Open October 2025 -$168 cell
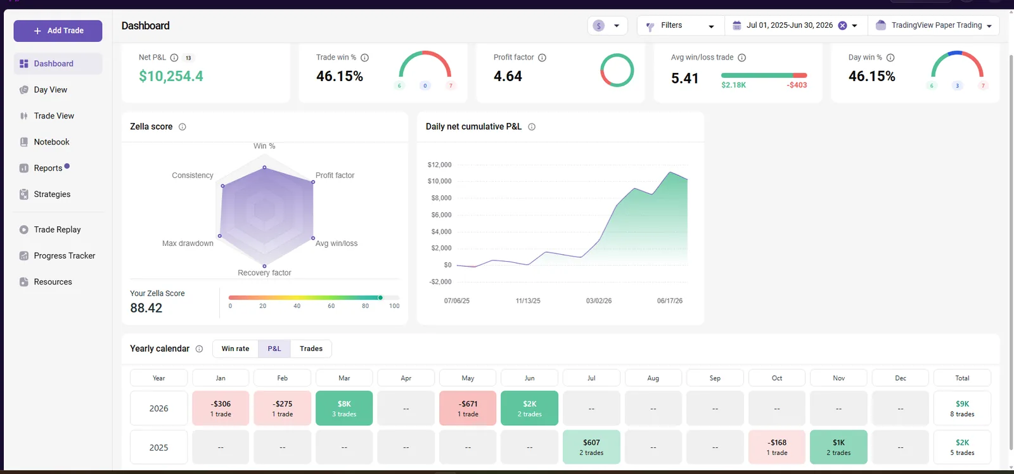The image size is (1014, 474). click(777, 447)
